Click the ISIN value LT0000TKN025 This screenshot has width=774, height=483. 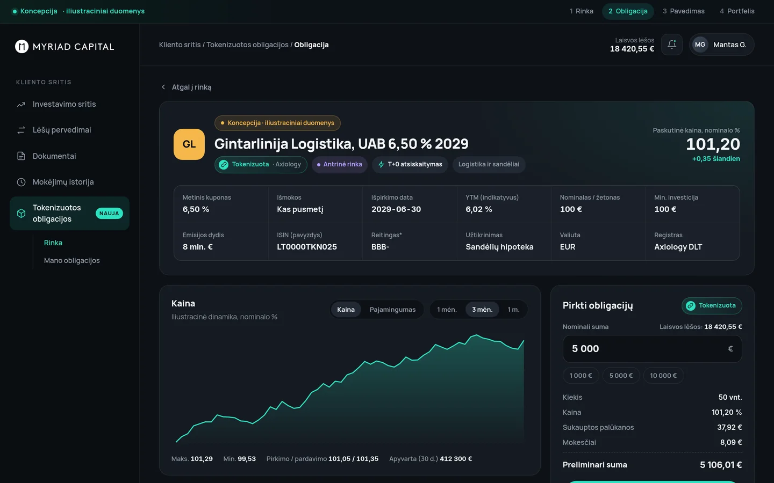tap(307, 247)
